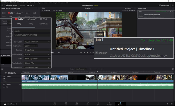Screen dimensions: 175x106
Task: Toggle the Render Queue panel button
Action: click(164, 5)
